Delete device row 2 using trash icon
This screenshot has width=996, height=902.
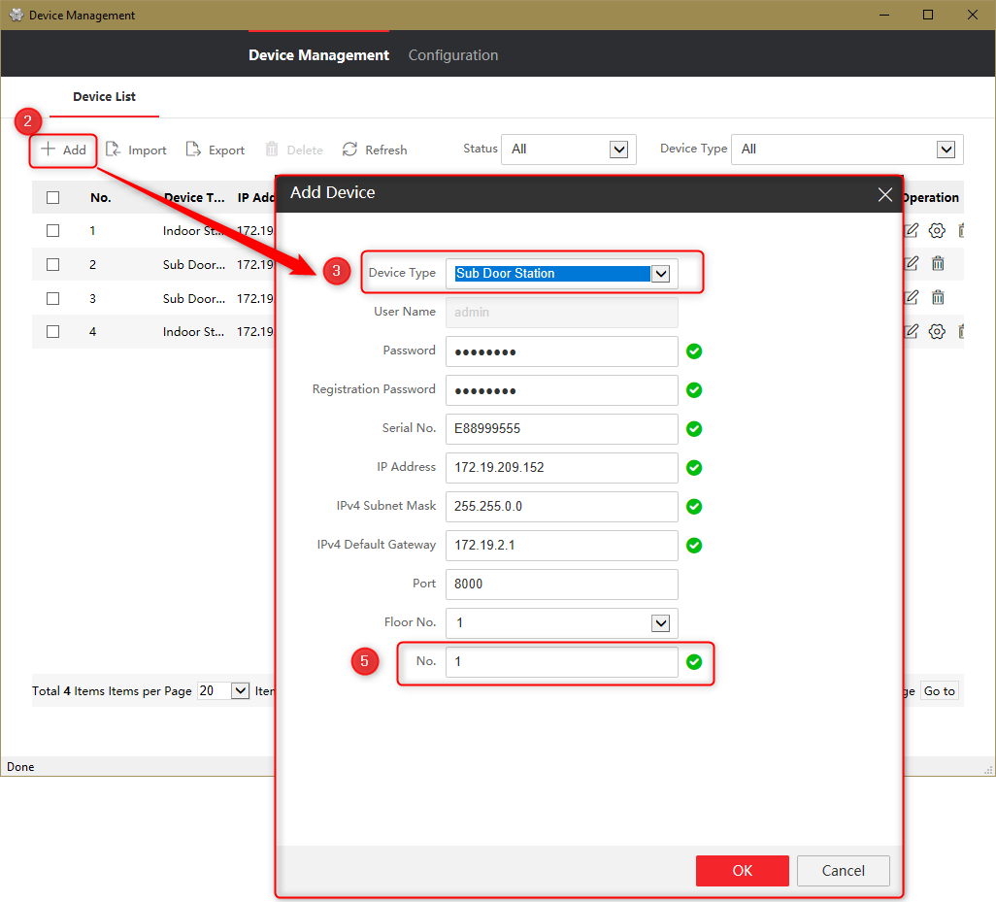click(938, 263)
